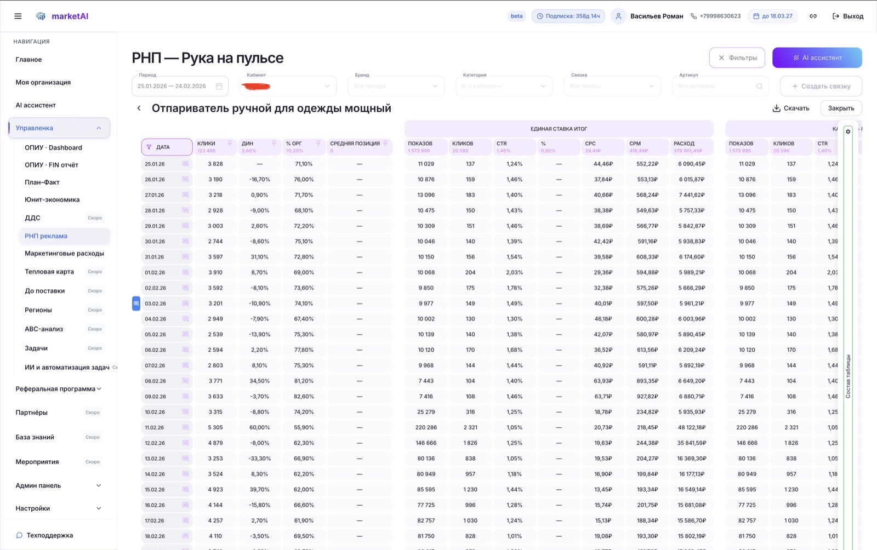Image resolution: width=877 pixels, height=550 pixels.
Task: Open Маркетинговые расходы in the sidebar
Action: tap(64, 254)
